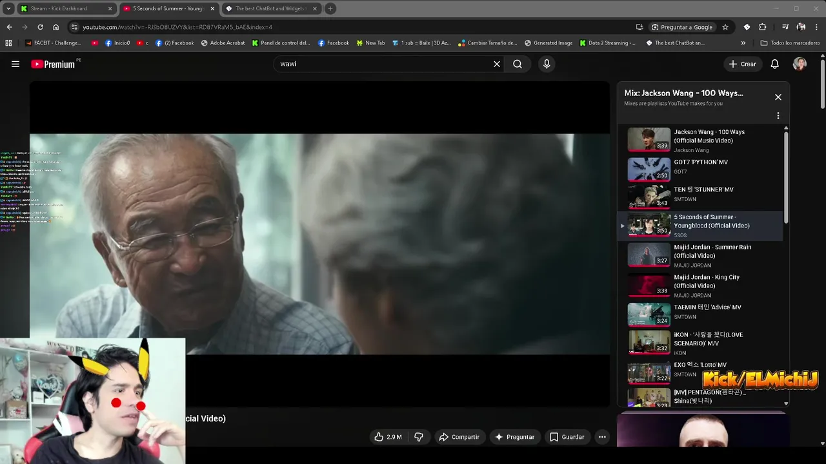Click the magnifier search button

coord(518,64)
